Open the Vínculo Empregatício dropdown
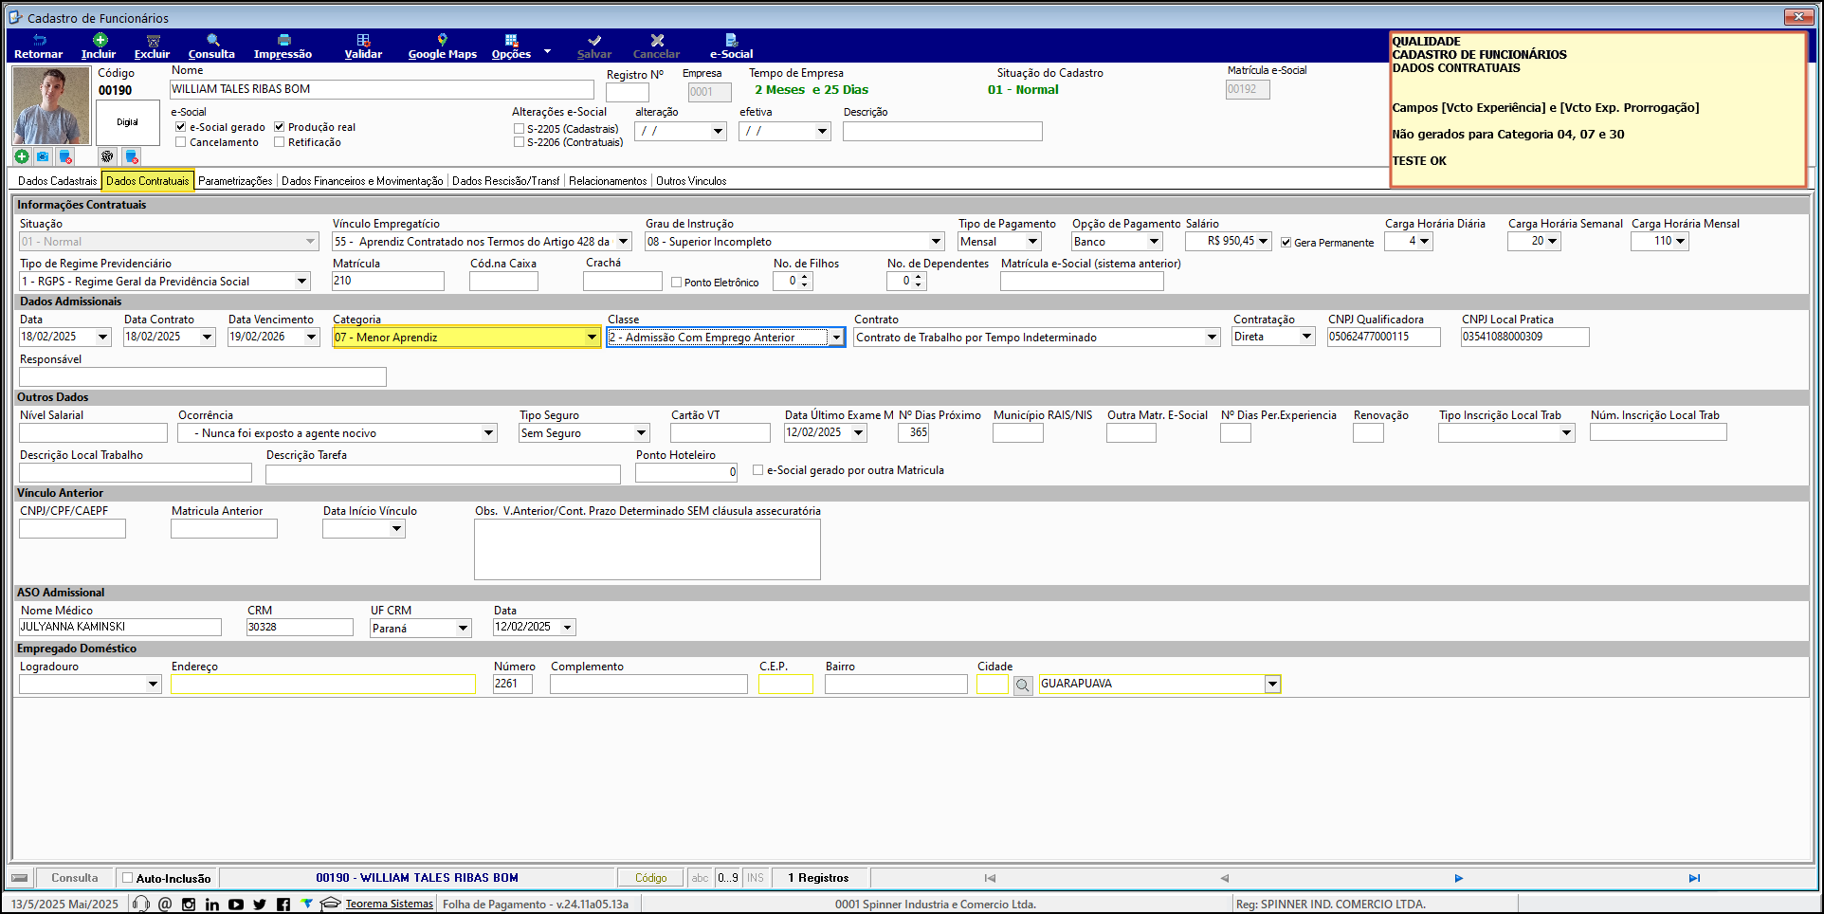Viewport: 1824px width, 914px height. [x=624, y=242]
